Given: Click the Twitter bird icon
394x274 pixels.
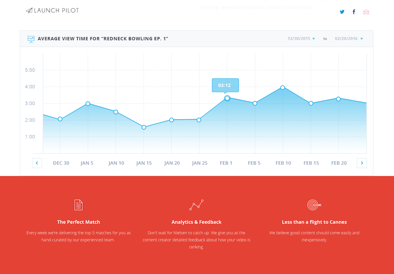Looking at the screenshot, I should [342, 12].
